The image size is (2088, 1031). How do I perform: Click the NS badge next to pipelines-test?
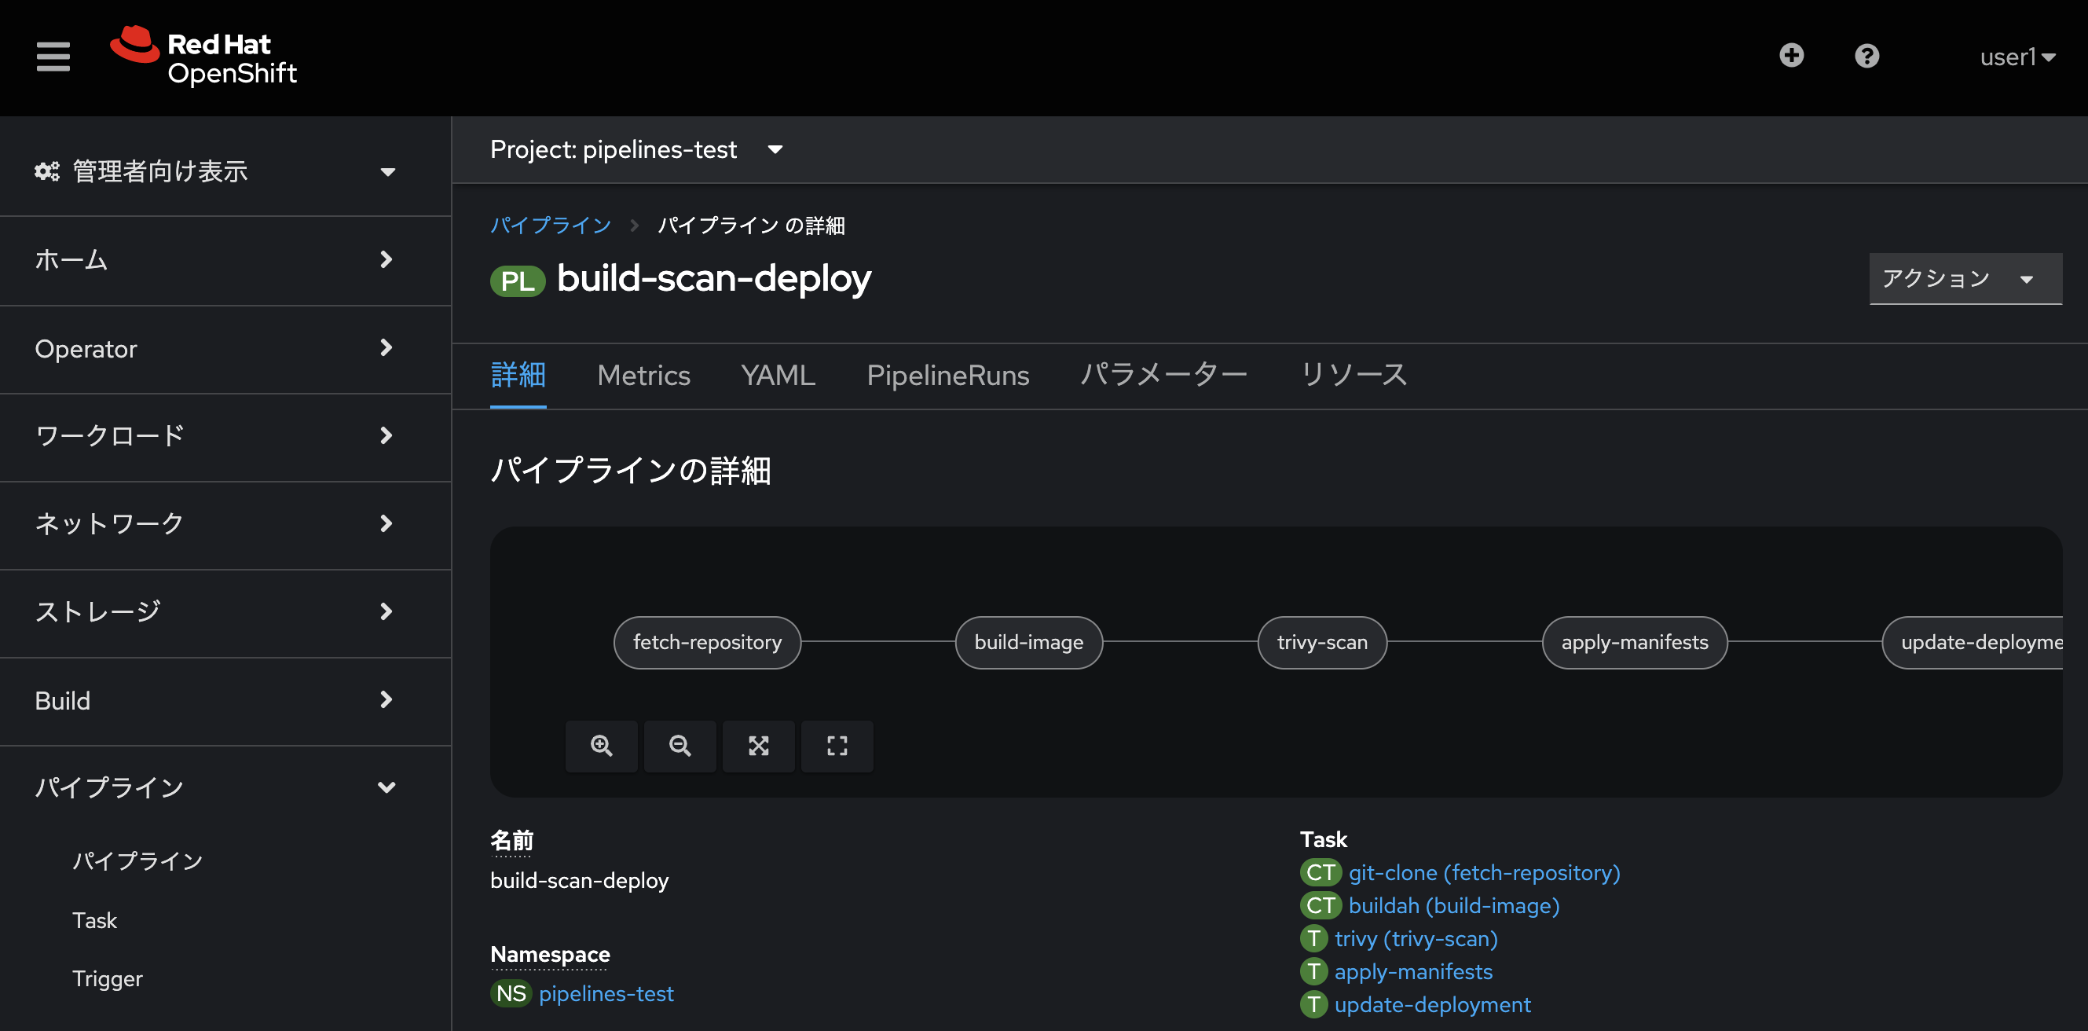511,994
